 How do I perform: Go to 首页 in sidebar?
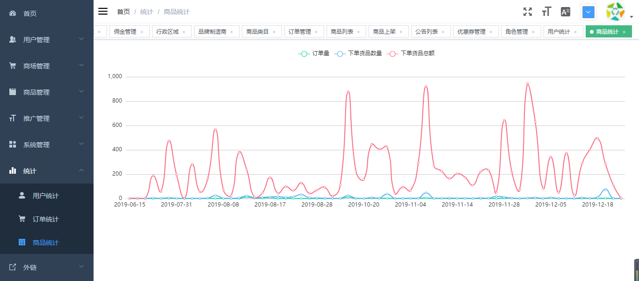(47, 13)
